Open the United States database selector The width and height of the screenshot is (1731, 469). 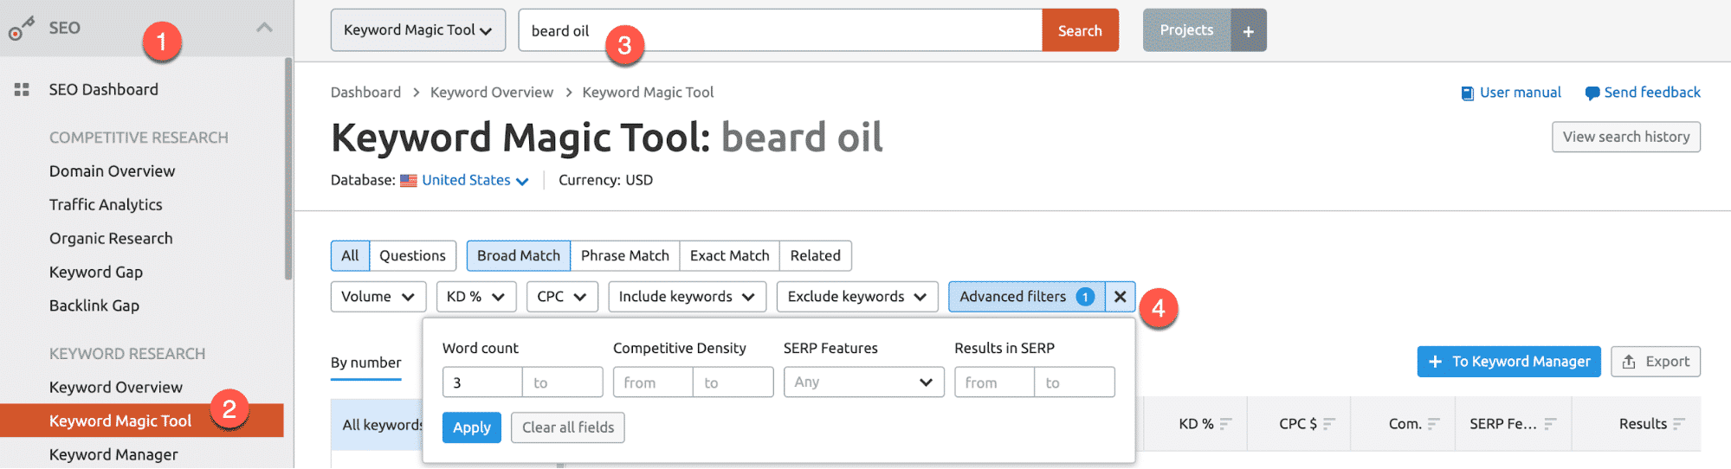click(x=475, y=180)
